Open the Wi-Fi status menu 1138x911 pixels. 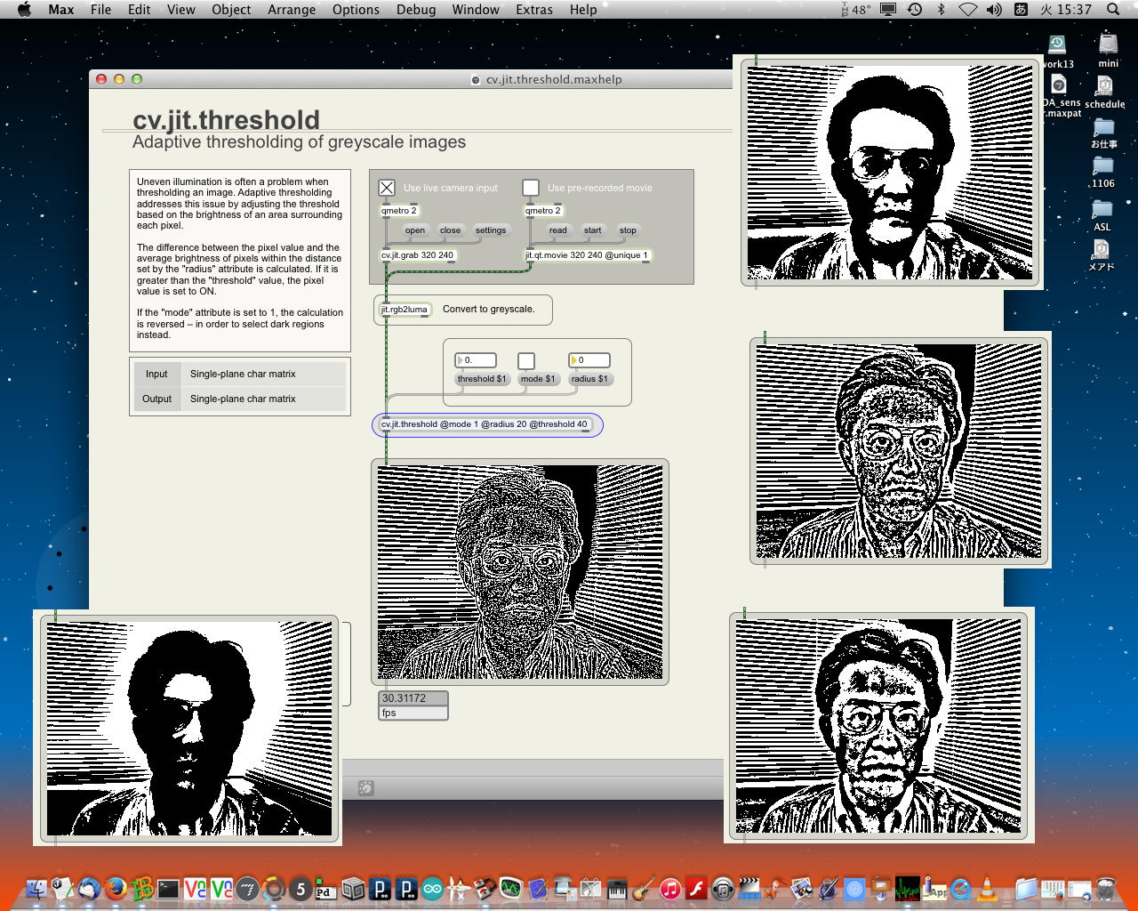point(967,10)
